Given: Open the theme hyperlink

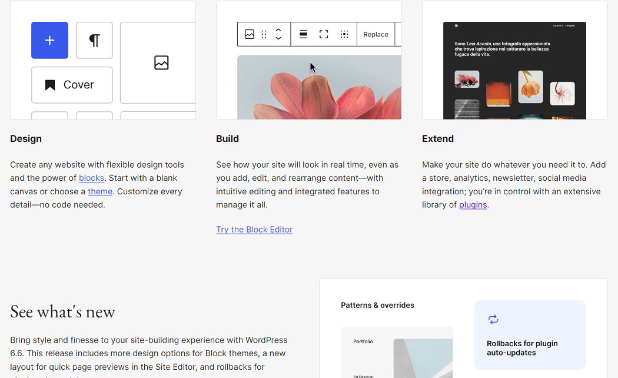Looking at the screenshot, I should click(x=100, y=191).
